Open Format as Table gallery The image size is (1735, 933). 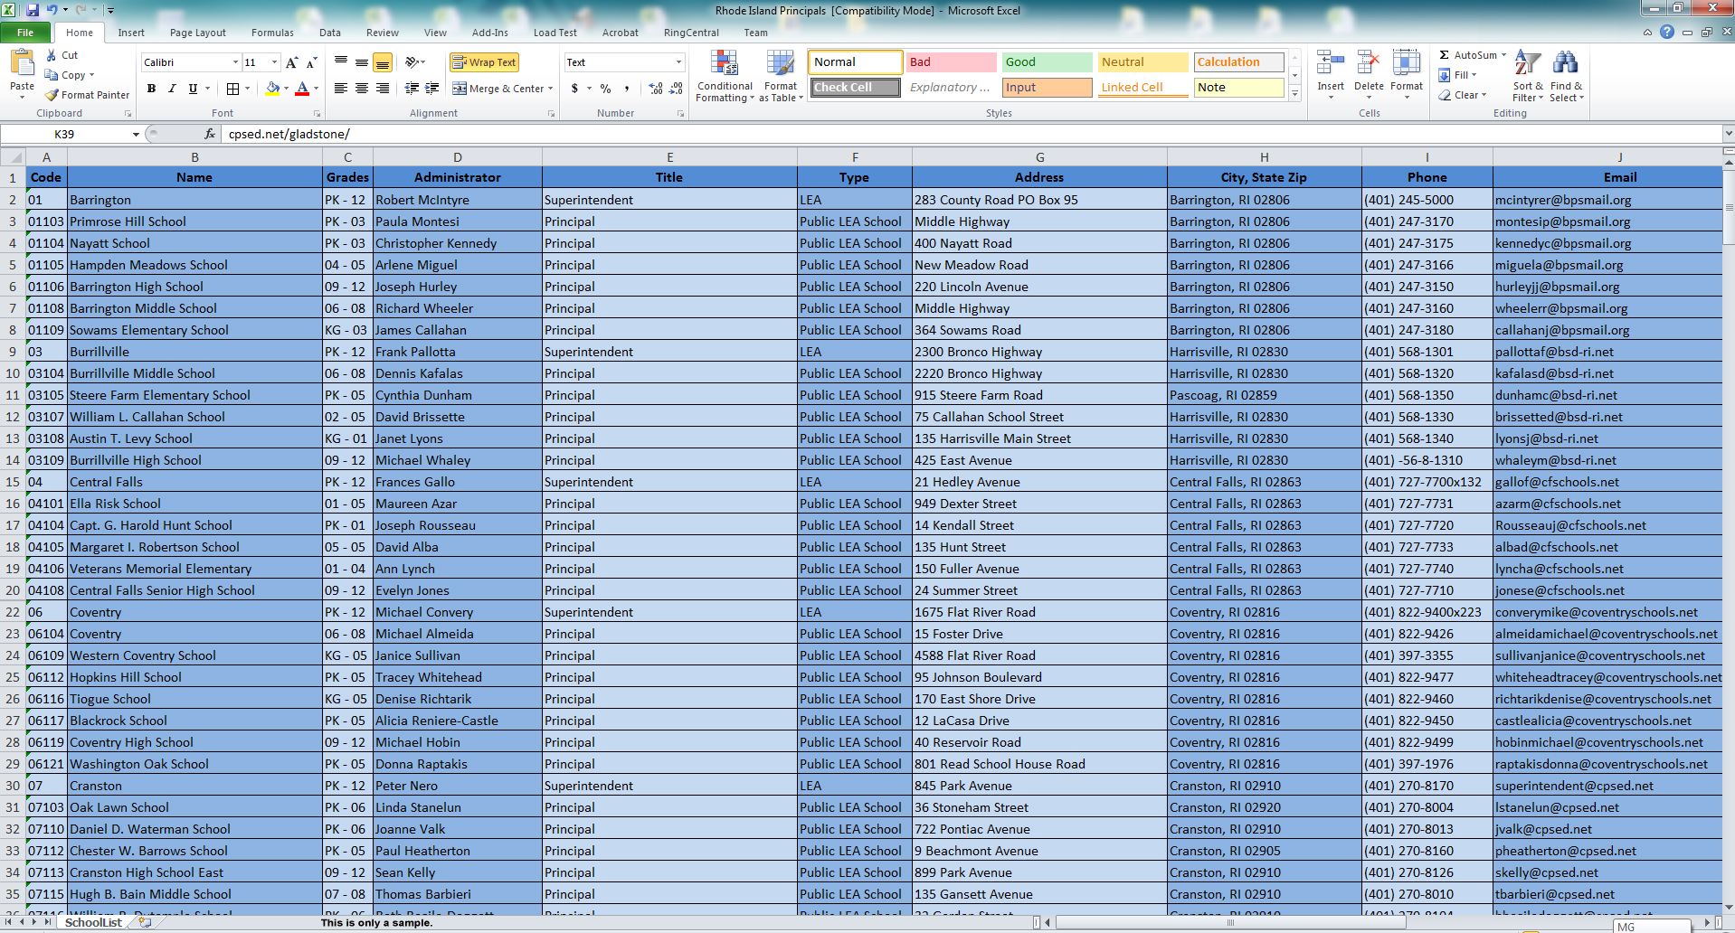[781, 76]
